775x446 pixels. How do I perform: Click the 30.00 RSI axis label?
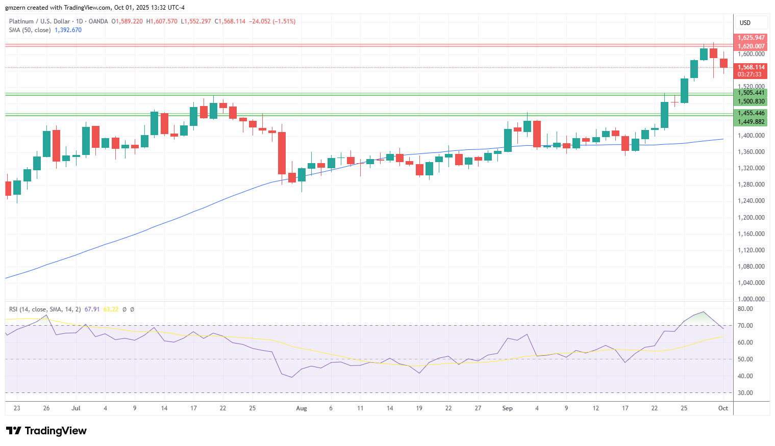point(745,393)
